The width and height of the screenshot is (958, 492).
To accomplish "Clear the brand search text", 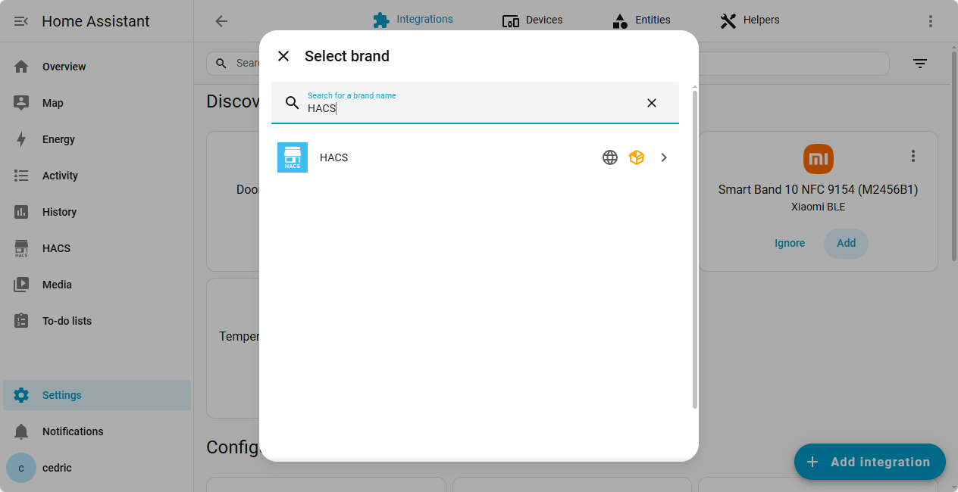I will 651,103.
